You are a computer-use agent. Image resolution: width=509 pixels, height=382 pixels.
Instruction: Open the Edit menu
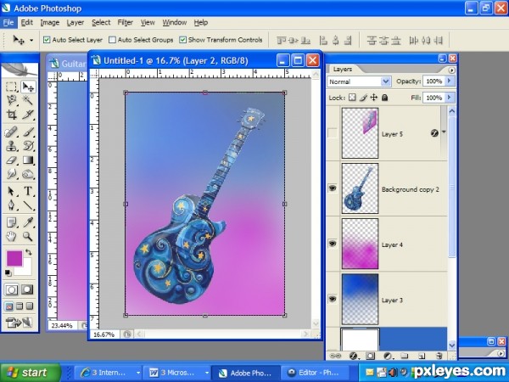coord(26,22)
